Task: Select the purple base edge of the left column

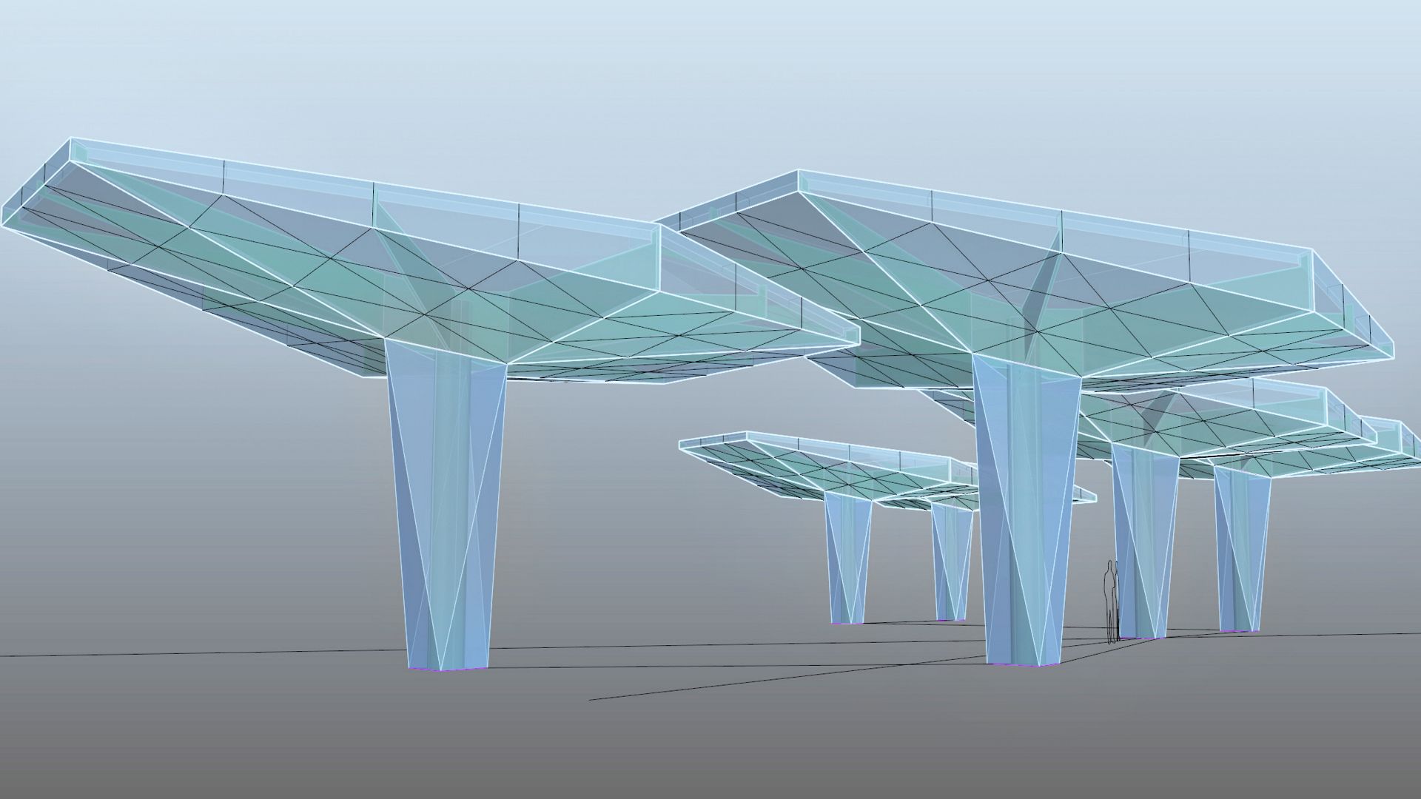Action: (x=447, y=670)
